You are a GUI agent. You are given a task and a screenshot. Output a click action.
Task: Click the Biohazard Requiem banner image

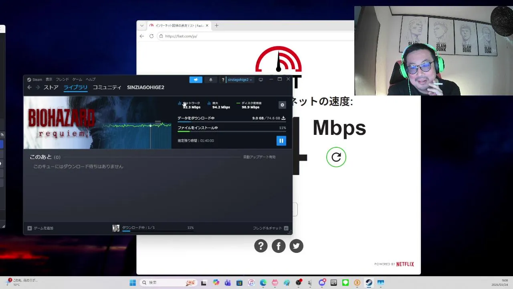[97, 122]
